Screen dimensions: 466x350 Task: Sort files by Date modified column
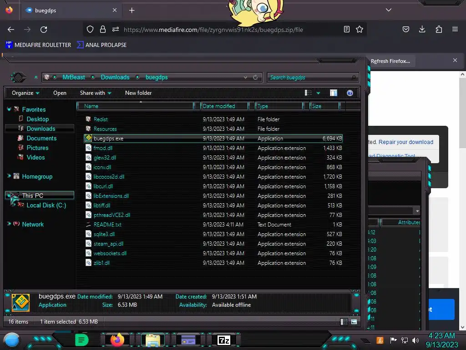pyautogui.click(x=225, y=106)
